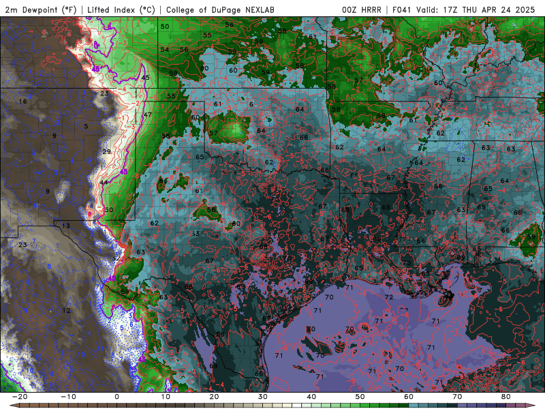This screenshot has width=545, height=409.
Task: Click the dewpoint value 30 on the map
Action: [x=109, y=210]
